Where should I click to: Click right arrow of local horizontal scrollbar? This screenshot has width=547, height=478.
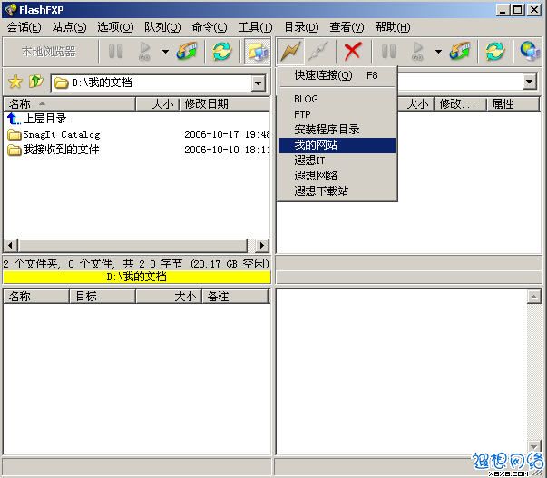(262, 245)
